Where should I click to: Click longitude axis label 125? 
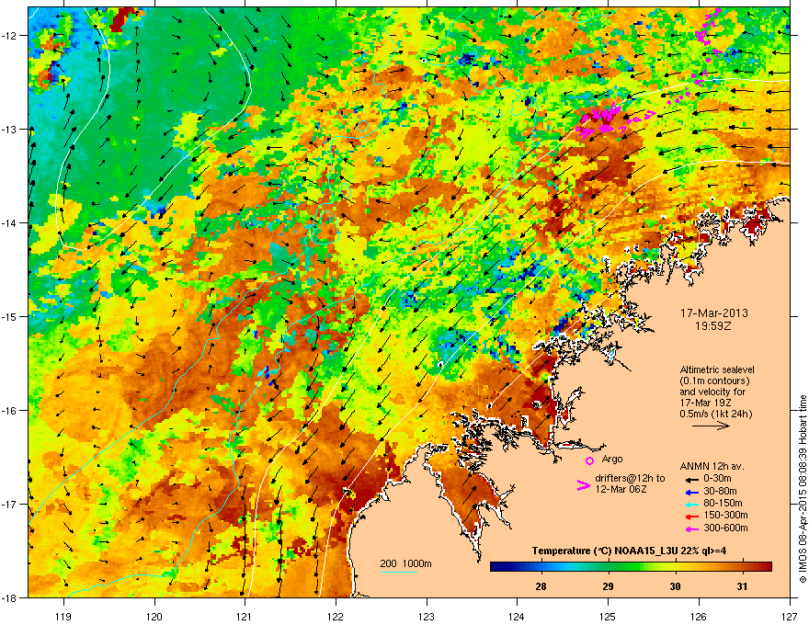(608, 618)
